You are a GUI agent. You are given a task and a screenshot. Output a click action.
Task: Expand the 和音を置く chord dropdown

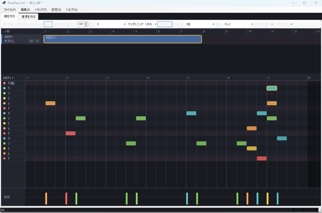[272, 24]
